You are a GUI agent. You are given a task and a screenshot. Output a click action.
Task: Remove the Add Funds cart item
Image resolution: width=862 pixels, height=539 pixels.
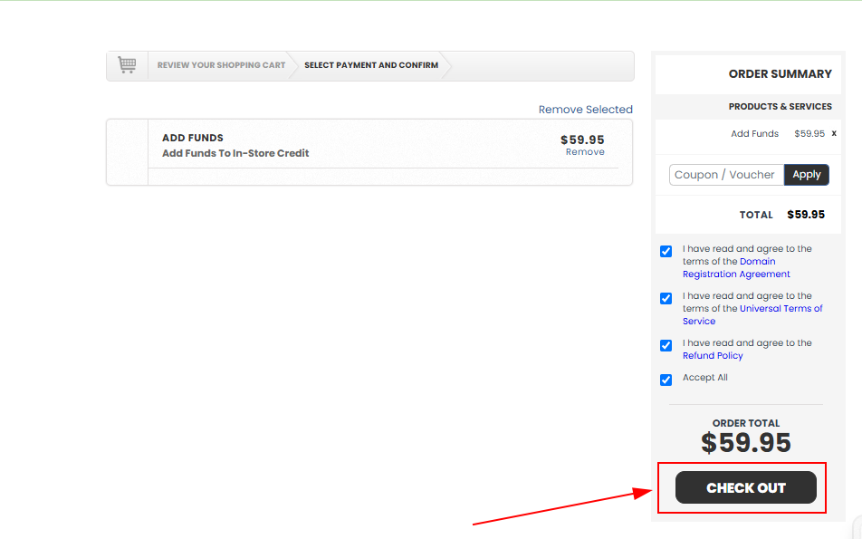point(585,152)
